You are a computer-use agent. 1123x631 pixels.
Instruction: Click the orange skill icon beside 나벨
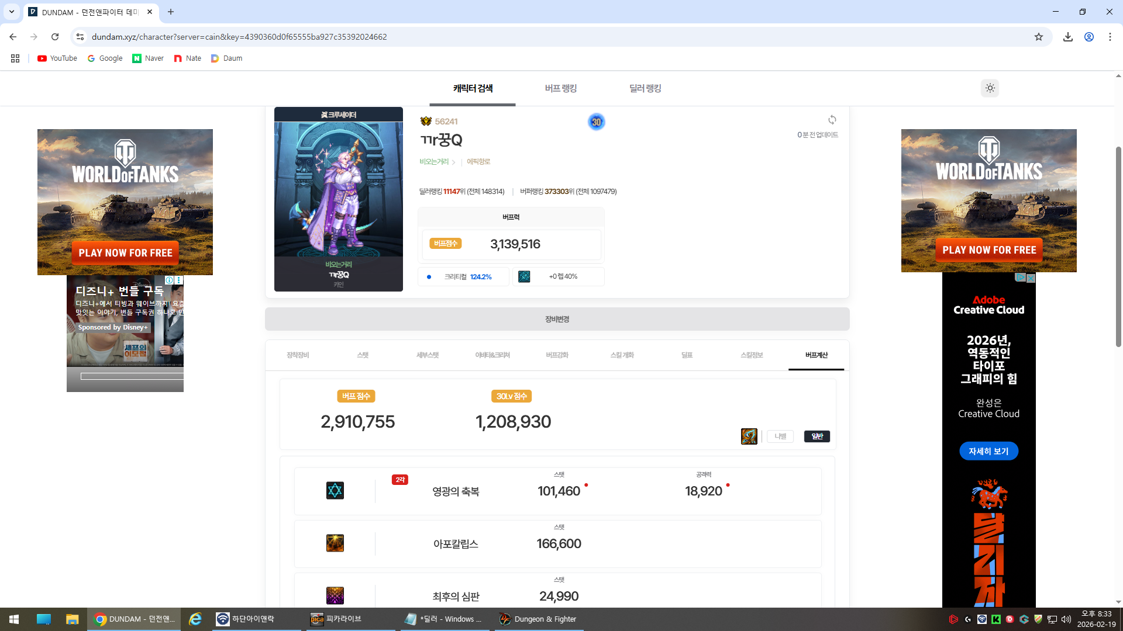coord(749,436)
